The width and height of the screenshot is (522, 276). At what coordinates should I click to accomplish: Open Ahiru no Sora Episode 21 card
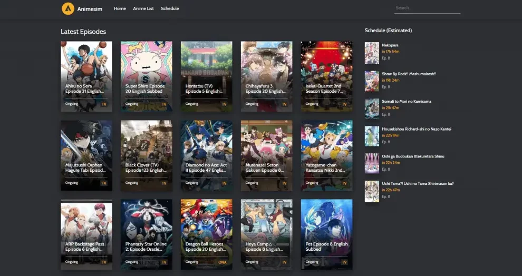(86, 76)
